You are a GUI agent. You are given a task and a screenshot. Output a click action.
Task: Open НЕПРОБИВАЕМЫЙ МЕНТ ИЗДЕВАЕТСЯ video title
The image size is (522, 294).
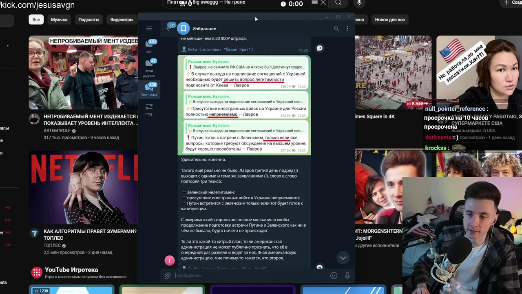click(90, 120)
